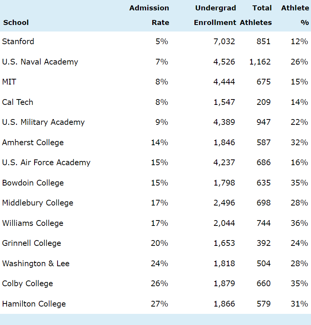The width and height of the screenshot is (311, 325).
Task: Click Stanford's 7,032 enrollment value
Action: [x=224, y=41]
